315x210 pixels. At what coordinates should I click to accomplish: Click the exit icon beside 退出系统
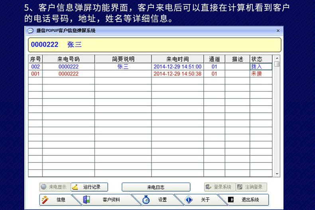pos(231,200)
